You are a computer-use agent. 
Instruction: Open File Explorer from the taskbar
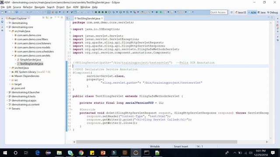tap(59, 153)
